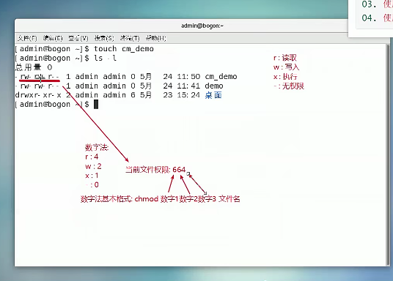Viewport: 393px width, 281px height.
Task: Click the blue 桌面 directory name
Action: (x=213, y=95)
